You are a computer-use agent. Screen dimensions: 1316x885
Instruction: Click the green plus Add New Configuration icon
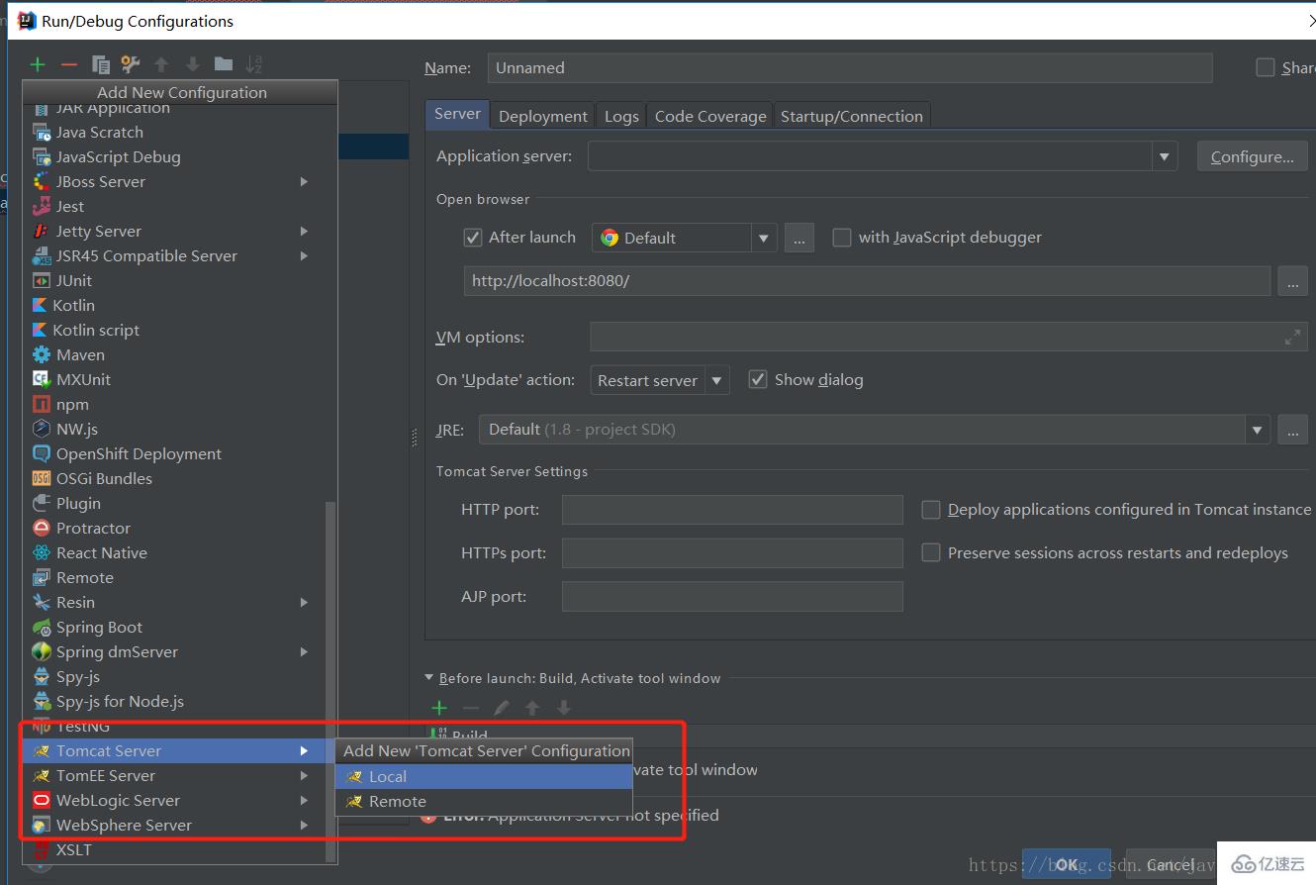(x=38, y=65)
